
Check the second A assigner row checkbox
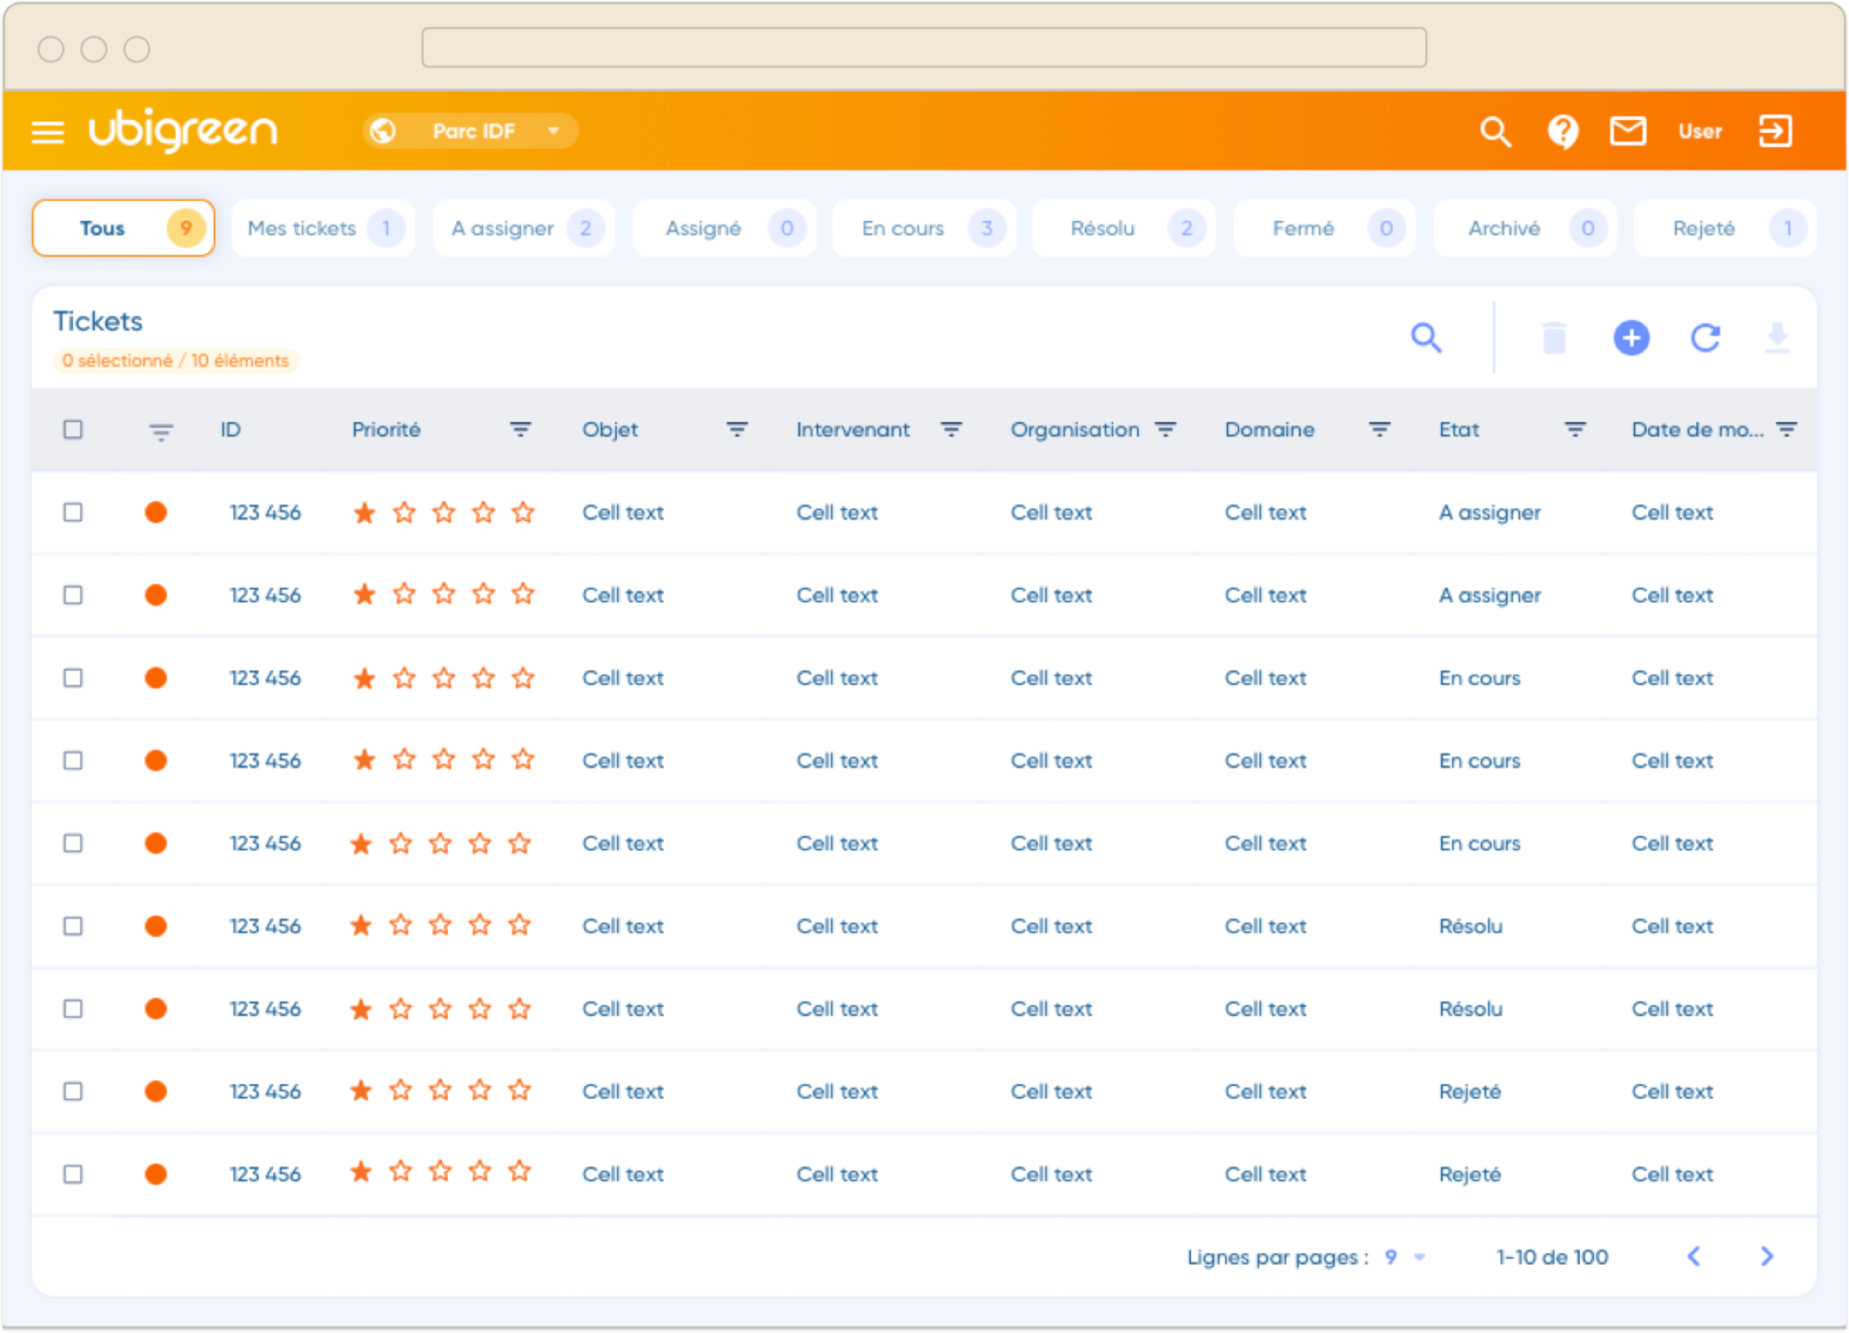point(73,595)
